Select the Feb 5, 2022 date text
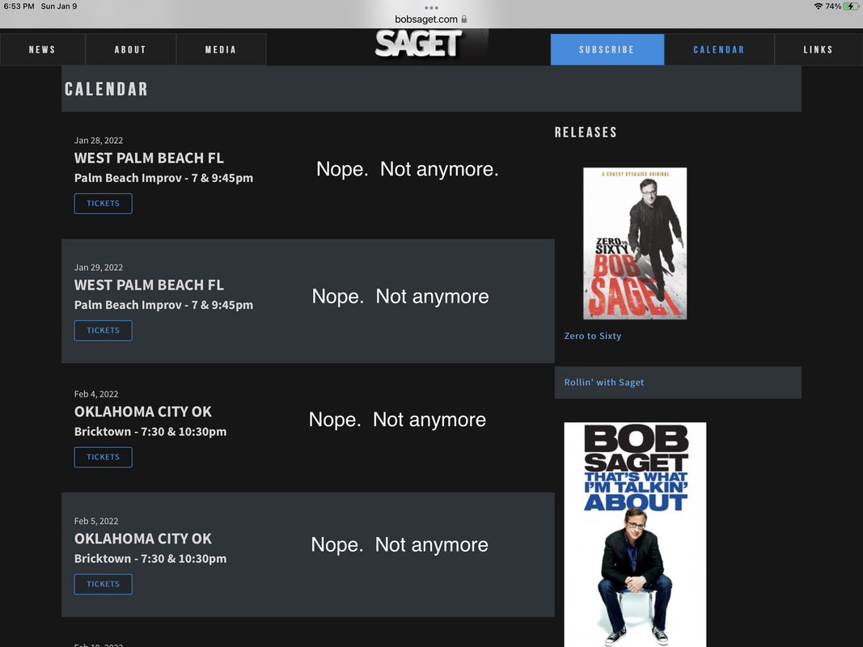The width and height of the screenshot is (863, 647). click(96, 521)
